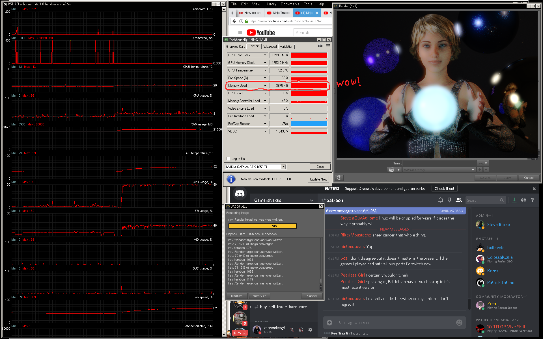Expand the GamersNexus server menu chevron
The height and width of the screenshot is (339, 543).
(x=311, y=200)
